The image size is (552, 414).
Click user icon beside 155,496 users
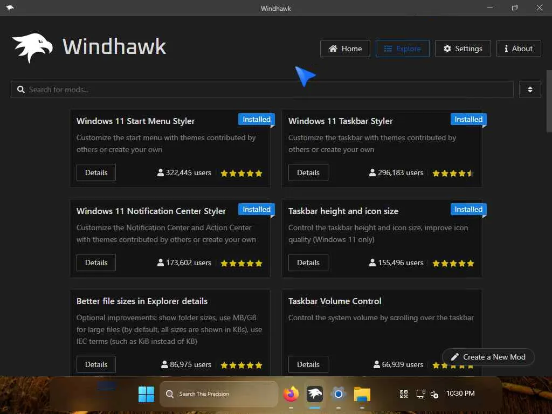[x=372, y=263]
